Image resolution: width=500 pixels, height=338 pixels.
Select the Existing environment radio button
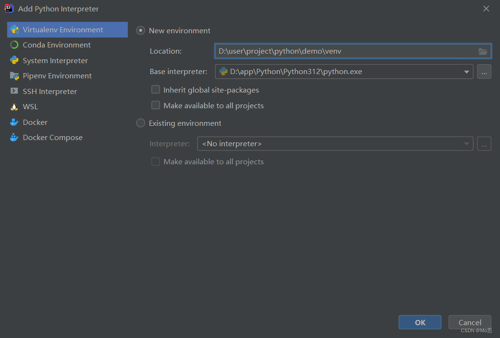[x=141, y=123]
